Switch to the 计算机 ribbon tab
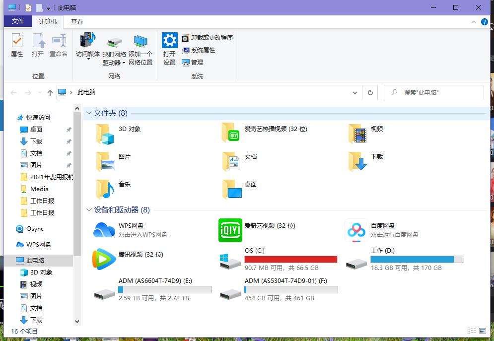The height and width of the screenshot is (341, 494). (x=48, y=21)
